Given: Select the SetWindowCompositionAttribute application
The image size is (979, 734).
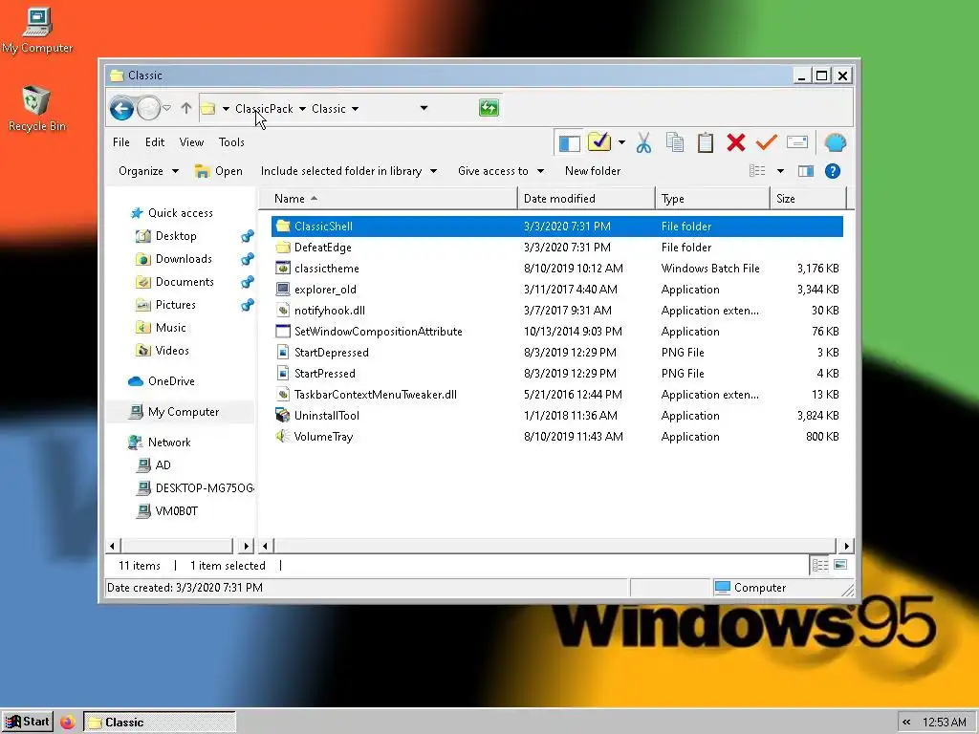Looking at the screenshot, I should [x=557, y=332].
